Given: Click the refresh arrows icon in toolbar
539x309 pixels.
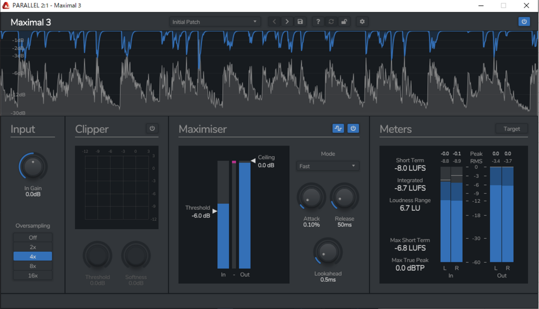Looking at the screenshot, I should pyautogui.click(x=331, y=22).
